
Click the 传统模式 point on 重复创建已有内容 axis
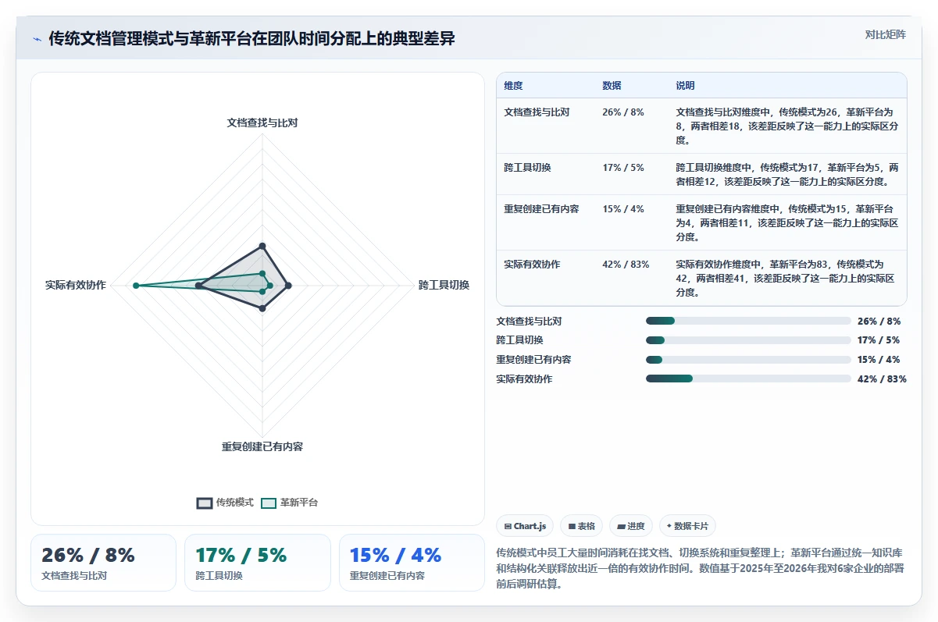click(x=262, y=308)
